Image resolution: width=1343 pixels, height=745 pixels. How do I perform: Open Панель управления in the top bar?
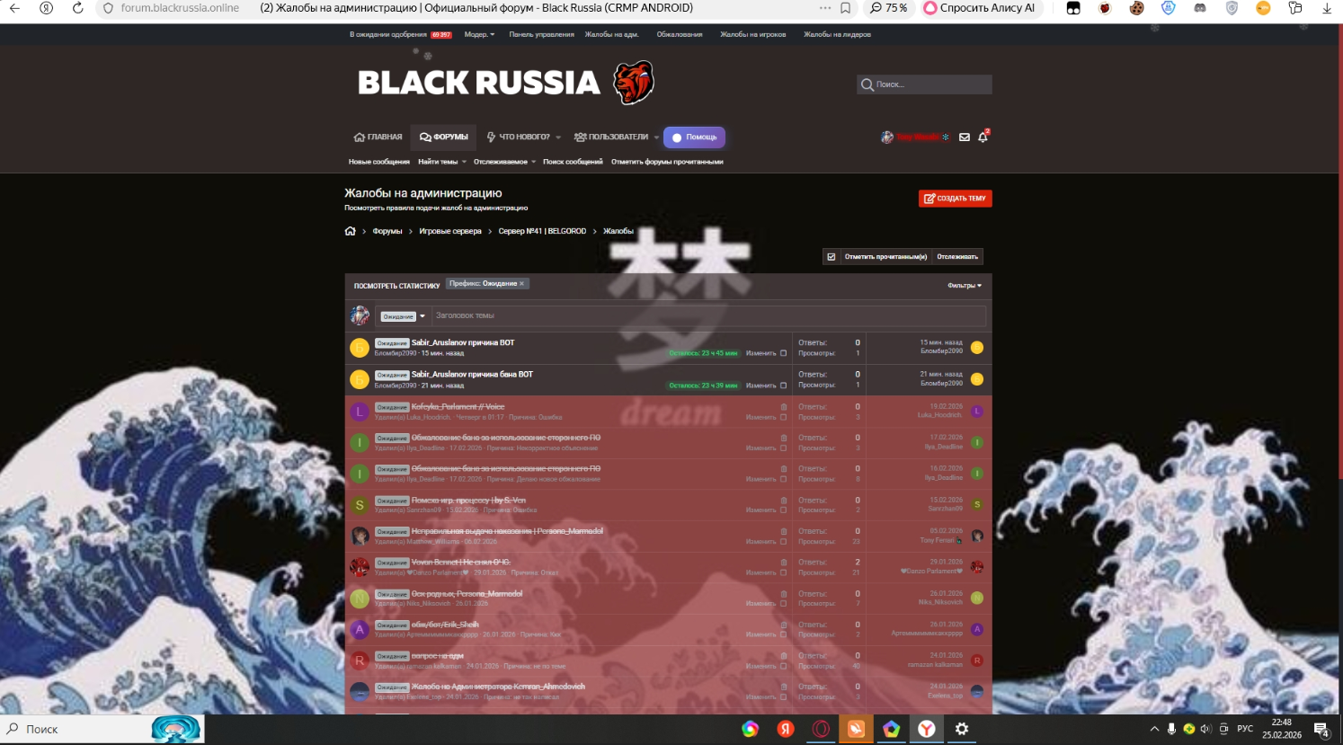tap(541, 35)
